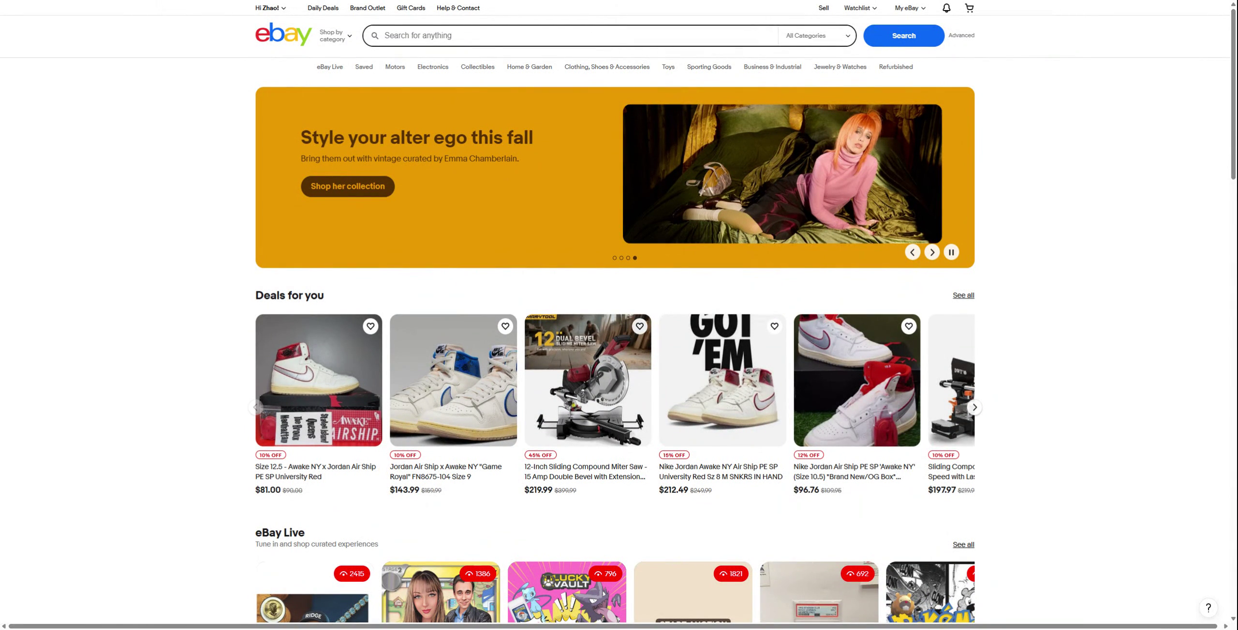Toggle watchlist heart on Game Royal sneaker
Image resolution: width=1238 pixels, height=630 pixels.
(x=505, y=327)
